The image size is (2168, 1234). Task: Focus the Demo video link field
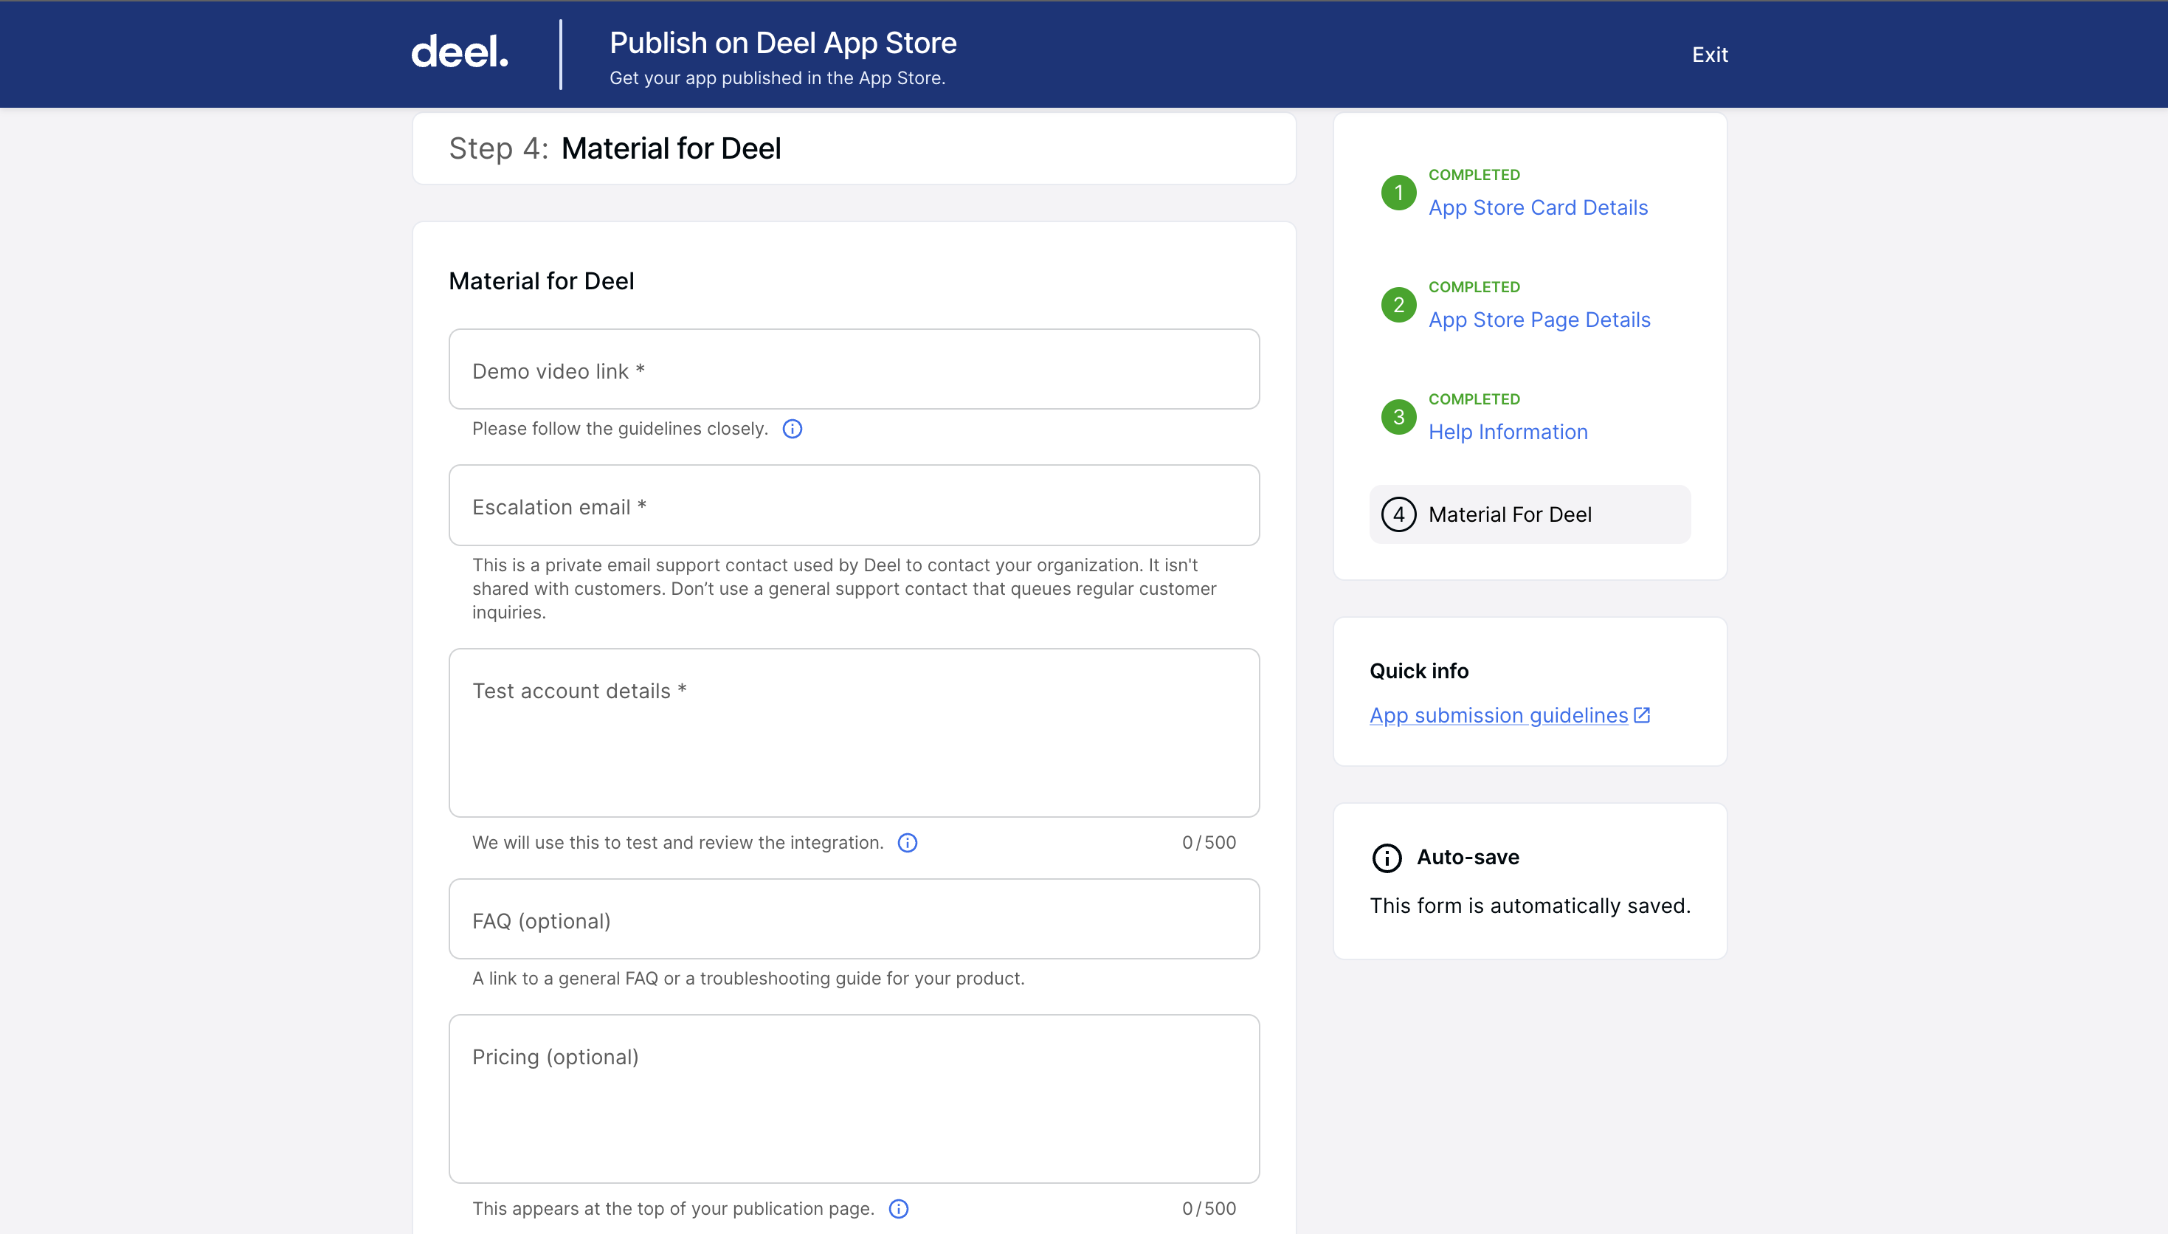click(854, 370)
